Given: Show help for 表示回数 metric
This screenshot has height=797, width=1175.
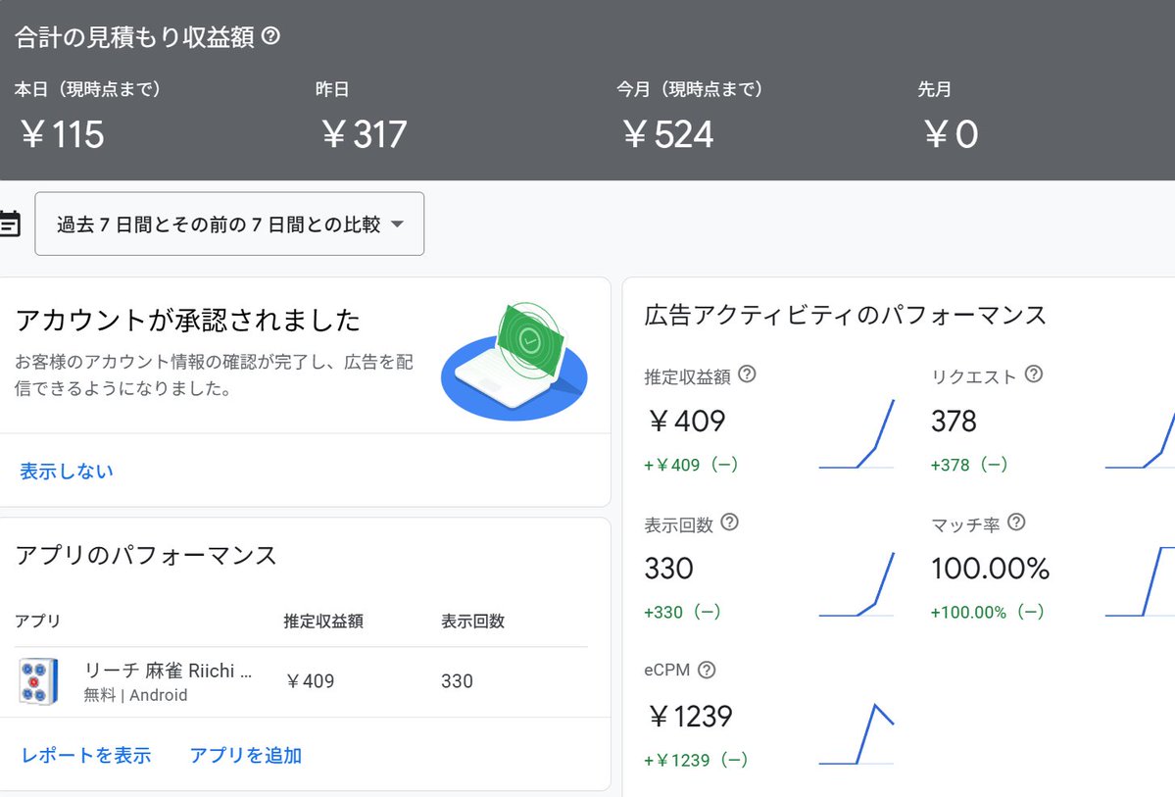Looking at the screenshot, I should (730, 522).
